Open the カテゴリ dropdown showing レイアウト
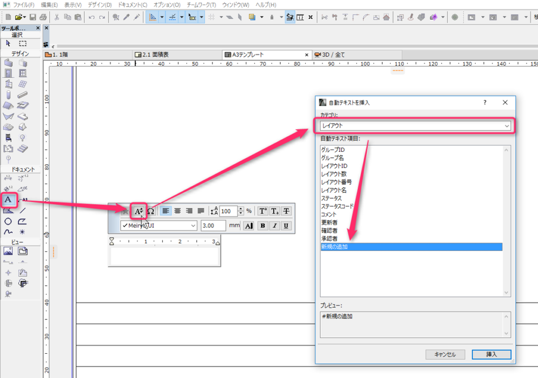This screenshot has width=538, height=378. click(415, 126)
